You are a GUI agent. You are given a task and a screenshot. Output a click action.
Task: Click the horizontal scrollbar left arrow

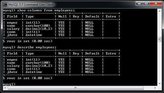point(5,88)
